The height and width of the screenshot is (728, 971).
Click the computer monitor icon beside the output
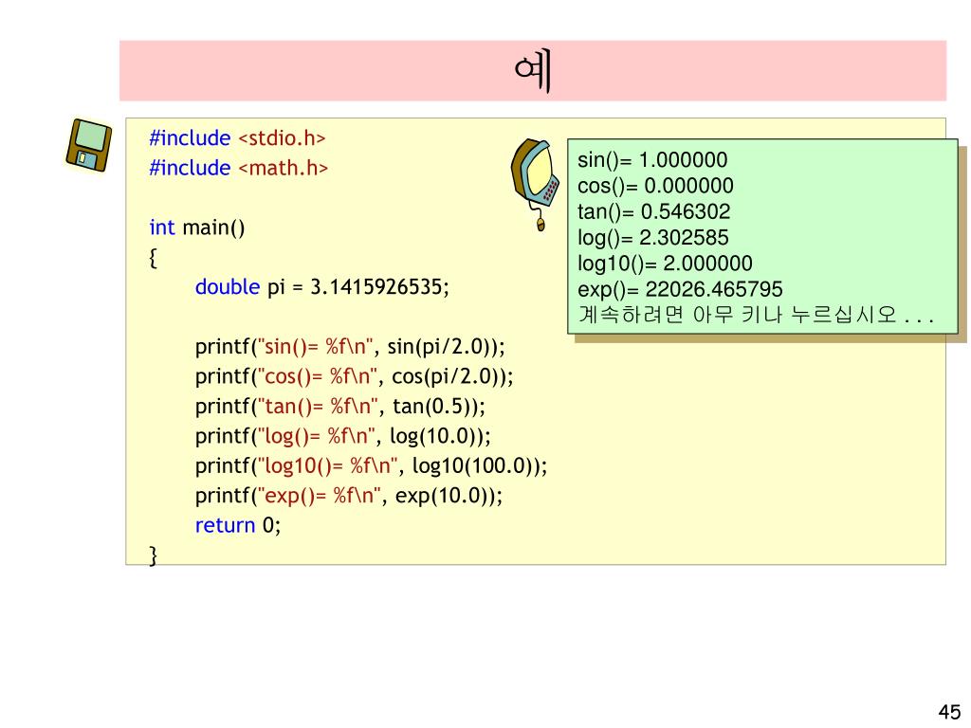536,185
